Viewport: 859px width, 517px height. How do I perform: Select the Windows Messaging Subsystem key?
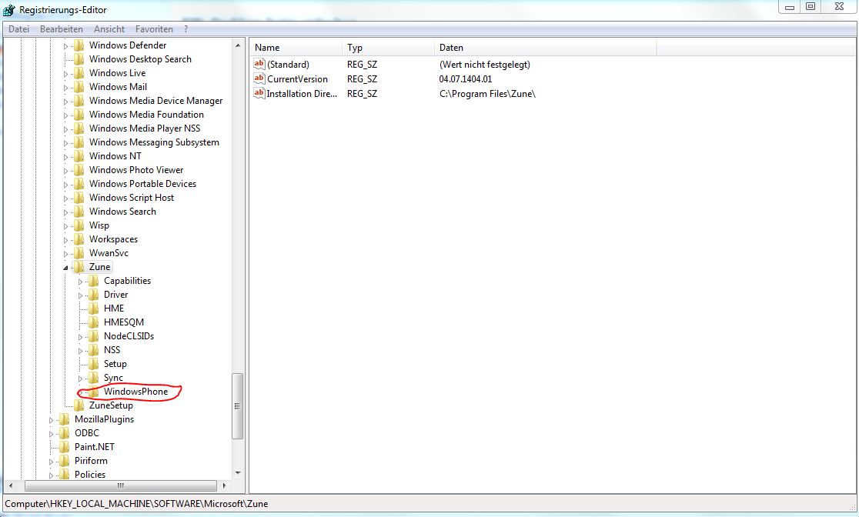point(154,142)
